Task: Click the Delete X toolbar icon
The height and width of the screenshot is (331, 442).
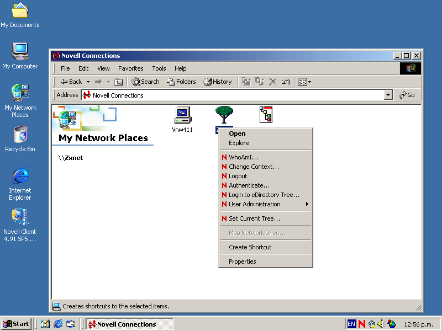Action: [x=272, y=82]
